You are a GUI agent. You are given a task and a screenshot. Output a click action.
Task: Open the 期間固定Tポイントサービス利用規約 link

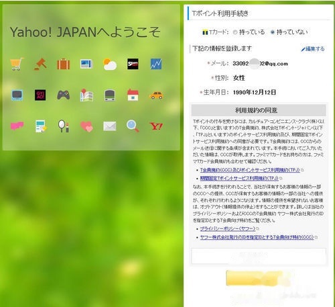pyautogui.click(x=239, y=178)
